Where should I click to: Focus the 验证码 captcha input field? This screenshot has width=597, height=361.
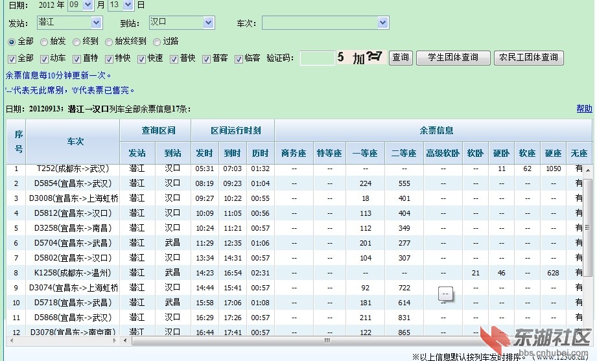pyautogui.click(x=317, y=58)
